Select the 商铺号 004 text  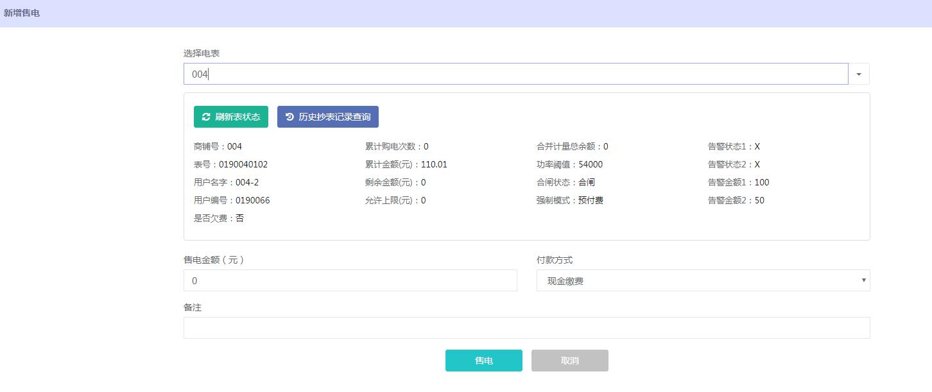coord(234,146)
